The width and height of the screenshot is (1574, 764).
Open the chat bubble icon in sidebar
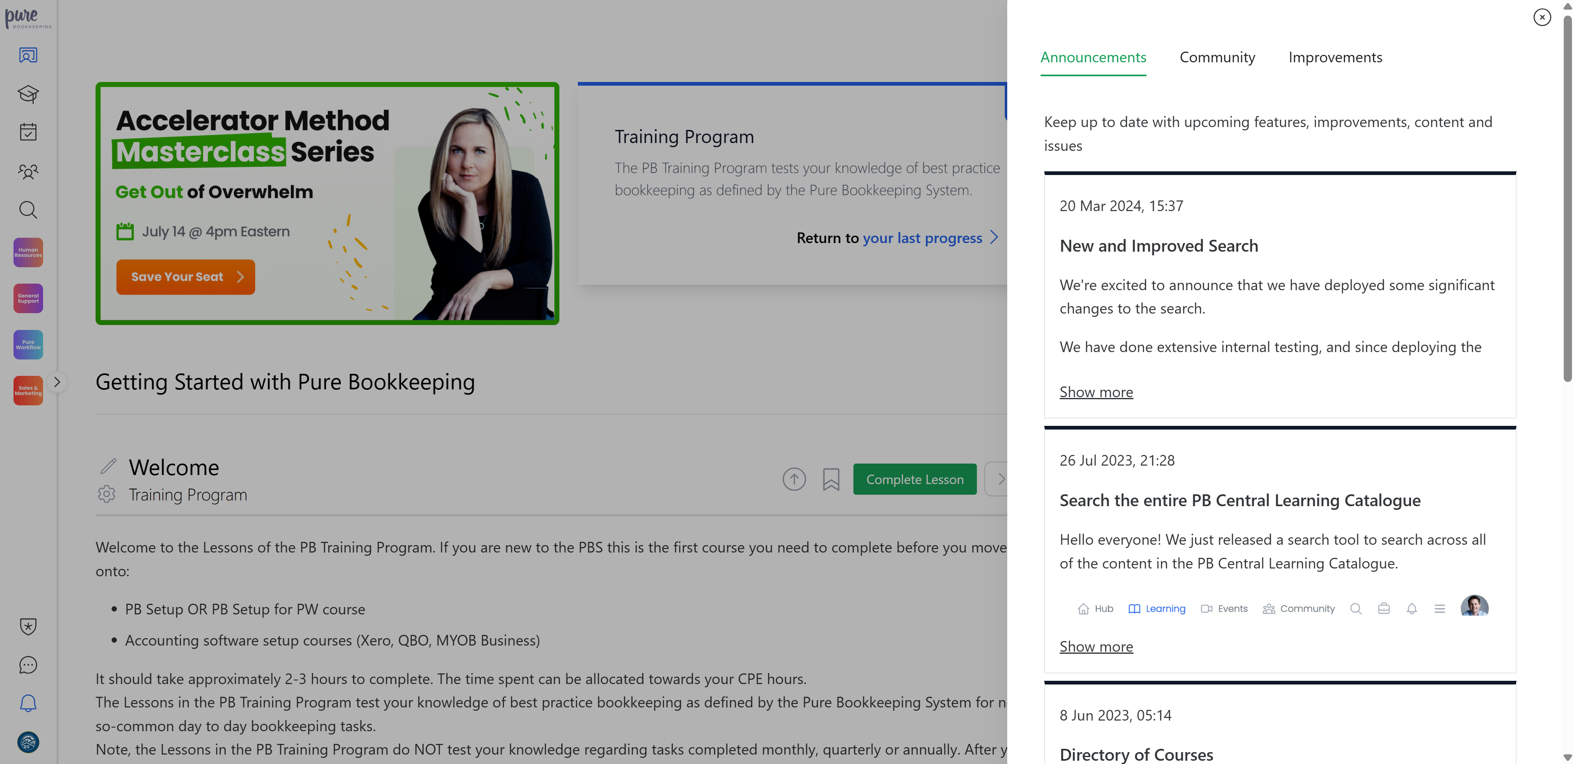28,664
